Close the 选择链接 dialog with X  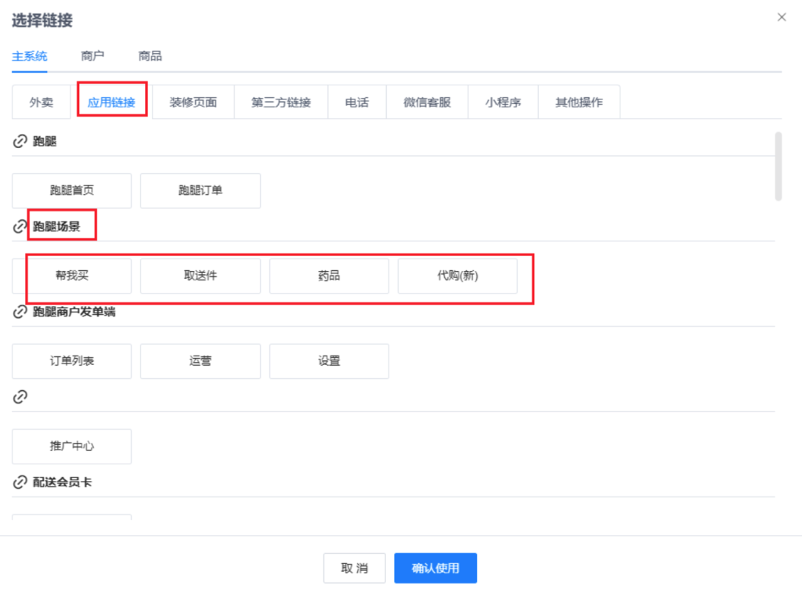point(781,17)
